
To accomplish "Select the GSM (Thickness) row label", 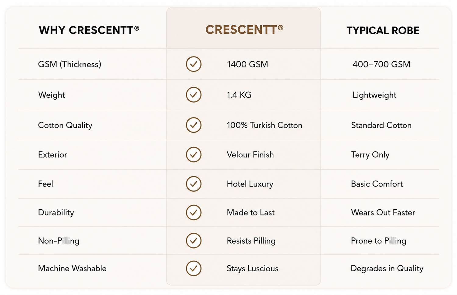I will tap(69, 64).
